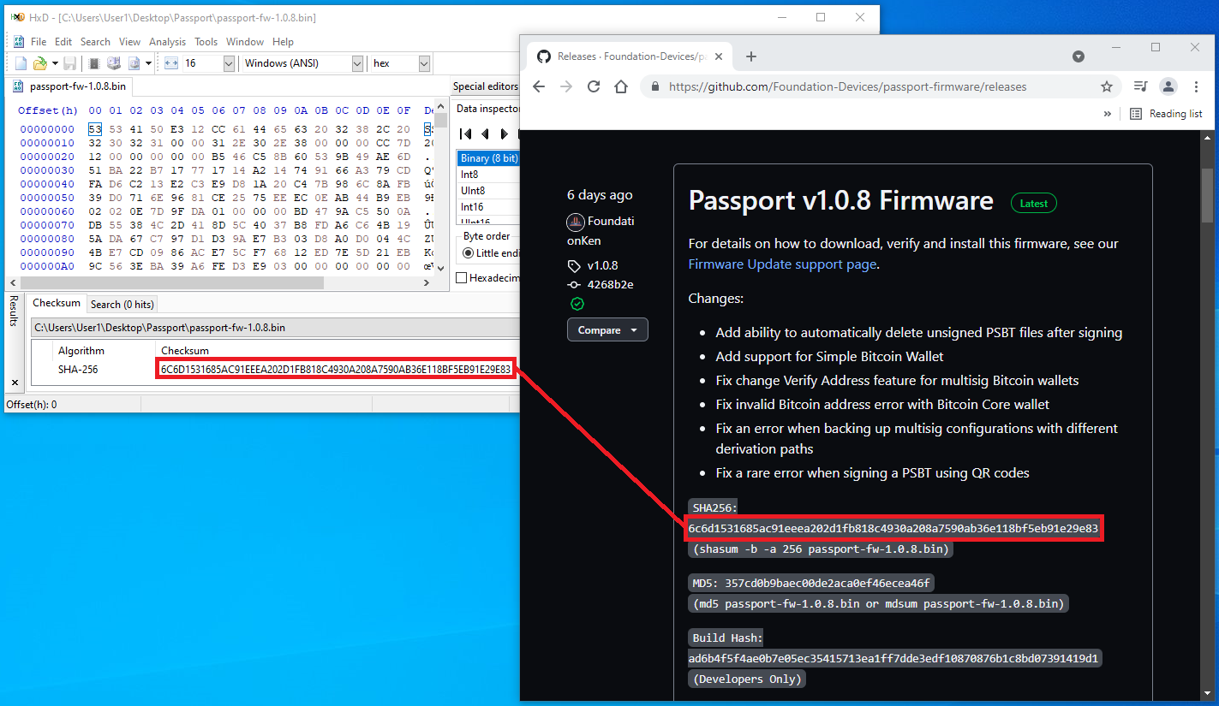Select passport-fw-1.0.8.bin file tab
The height and width of the screenshot is (706, 1219).
(x=70, y=86)
